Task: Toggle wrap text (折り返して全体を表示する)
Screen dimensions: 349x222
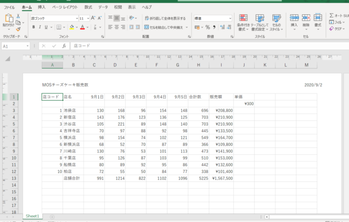Action: click(165, 18)
